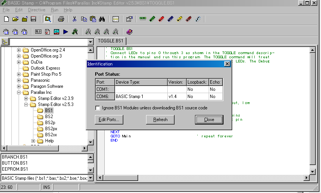Copy selection with the two-pages icon
Viewport: 321px width, 193px height.
[x=84, y=19]
